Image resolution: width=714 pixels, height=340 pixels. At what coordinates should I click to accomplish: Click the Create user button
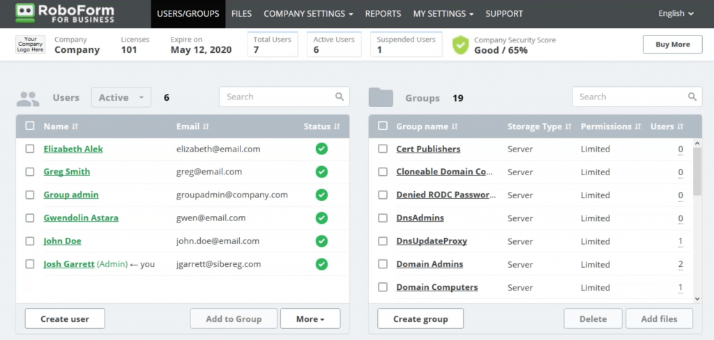(65, 319)
